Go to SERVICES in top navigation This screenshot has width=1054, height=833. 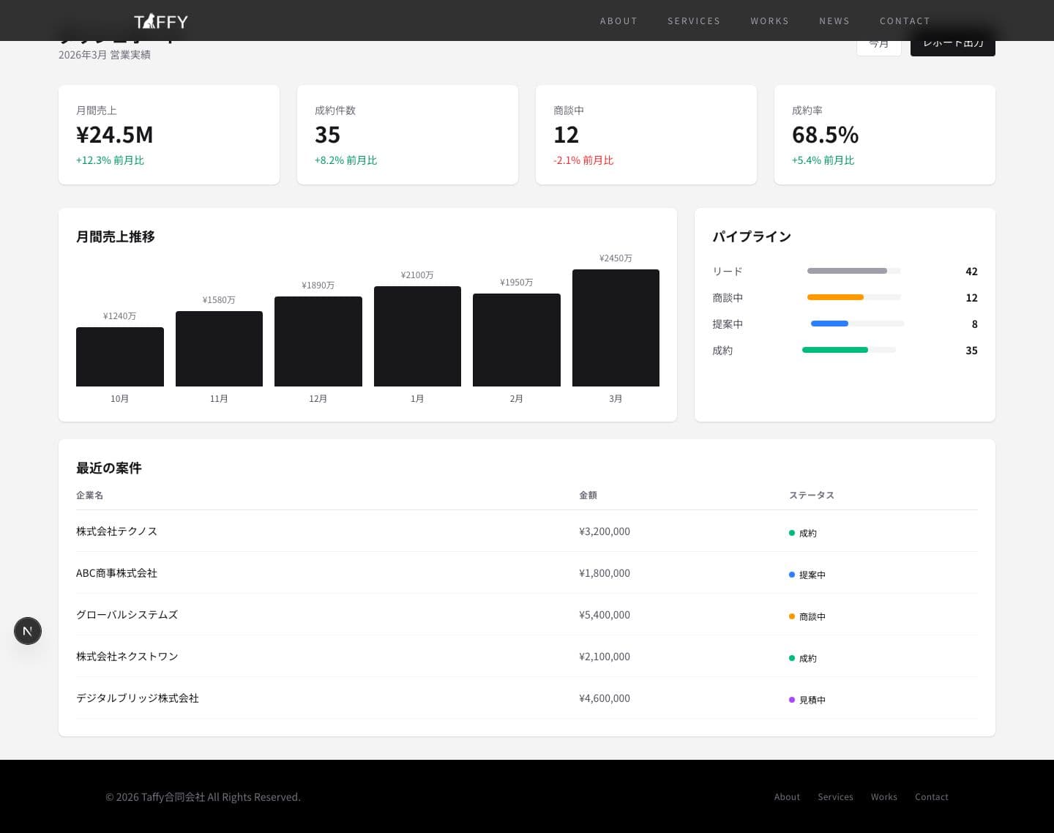pos(693,21)
